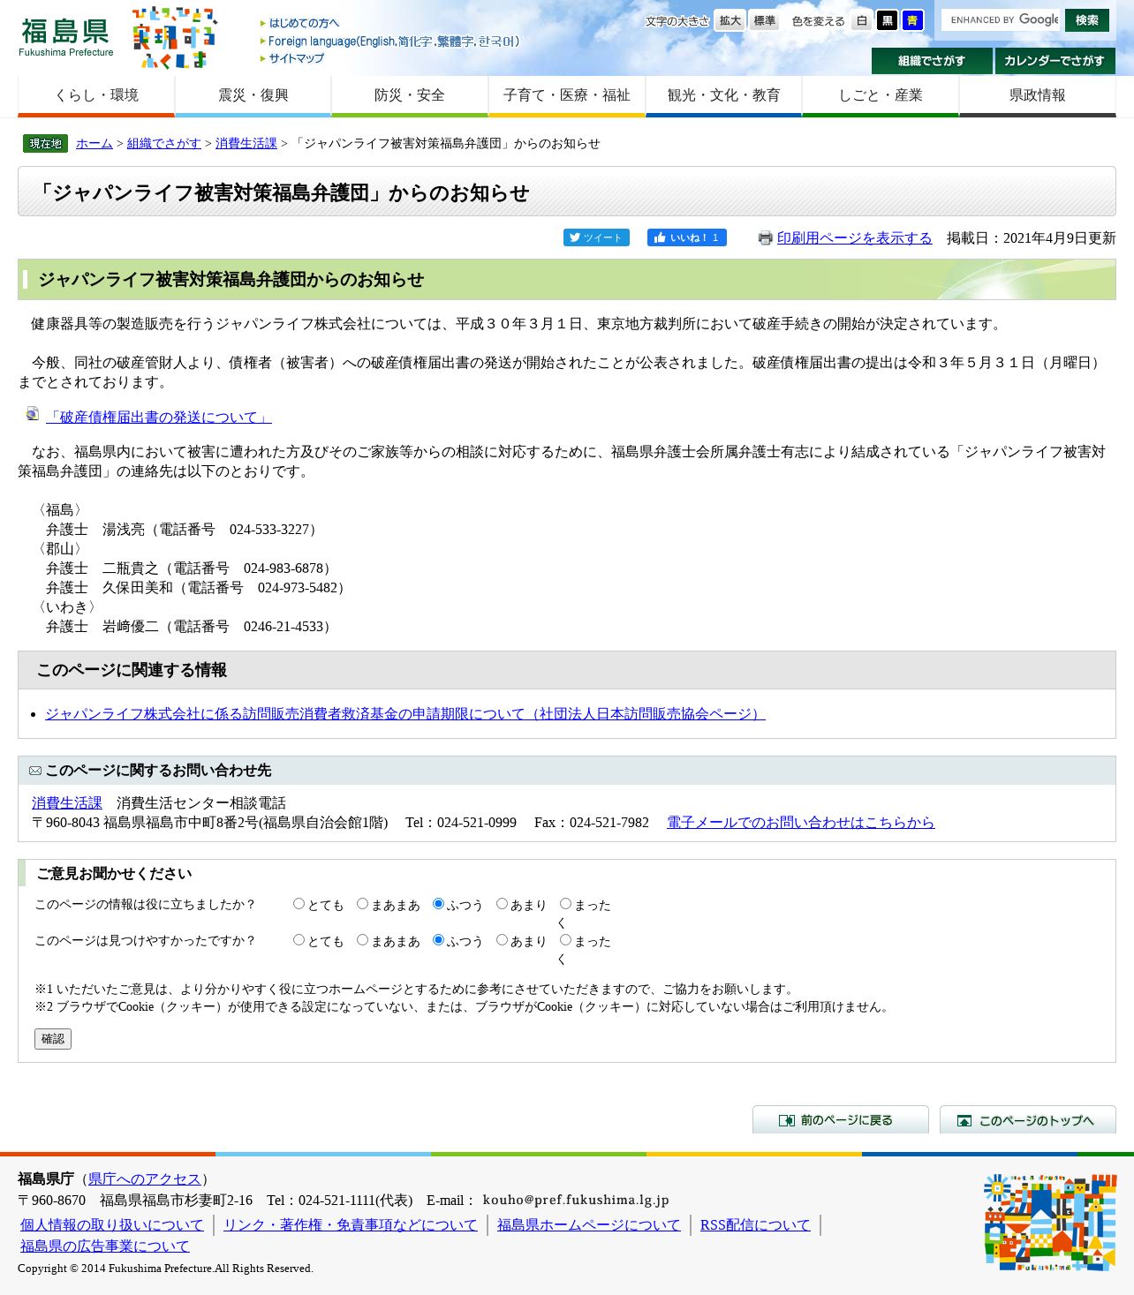Screen dimensions: 1134x1295
Task: Open the 印刷用ページを表示する link
Action: (854, 238)
